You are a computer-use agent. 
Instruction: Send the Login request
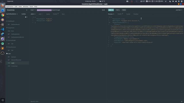[x=103, y=10]
